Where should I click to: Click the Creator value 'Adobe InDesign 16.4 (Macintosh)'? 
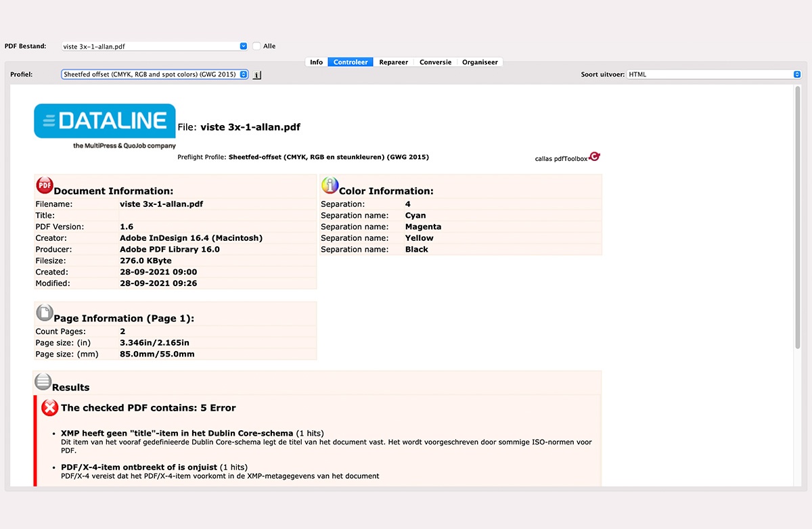pyautogui.click(x=191, y=238)
